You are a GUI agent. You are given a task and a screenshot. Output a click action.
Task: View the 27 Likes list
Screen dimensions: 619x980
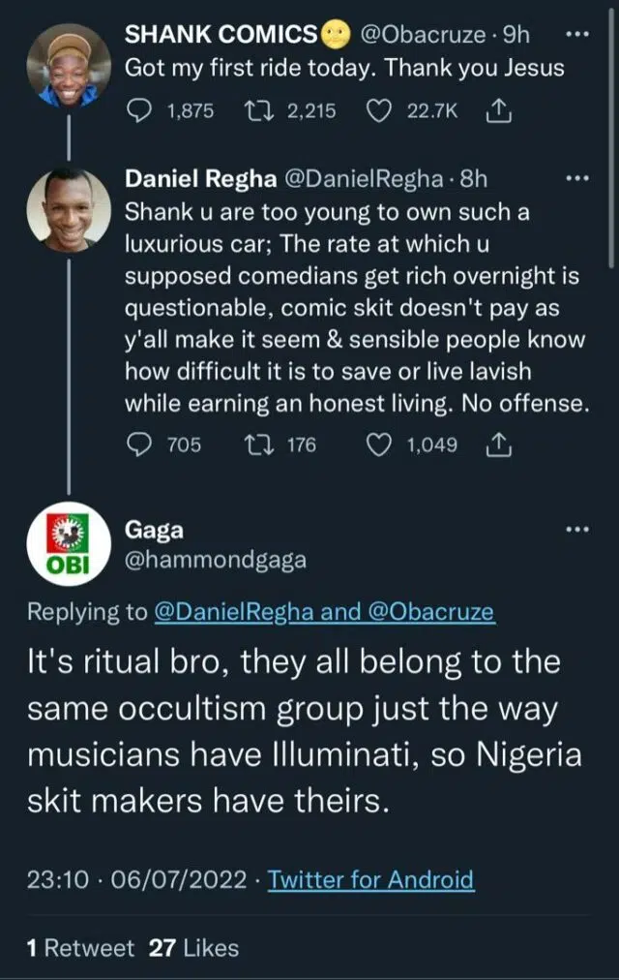[x=193, y=948]
